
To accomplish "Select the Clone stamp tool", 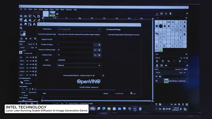I will (x=21, y=24).
